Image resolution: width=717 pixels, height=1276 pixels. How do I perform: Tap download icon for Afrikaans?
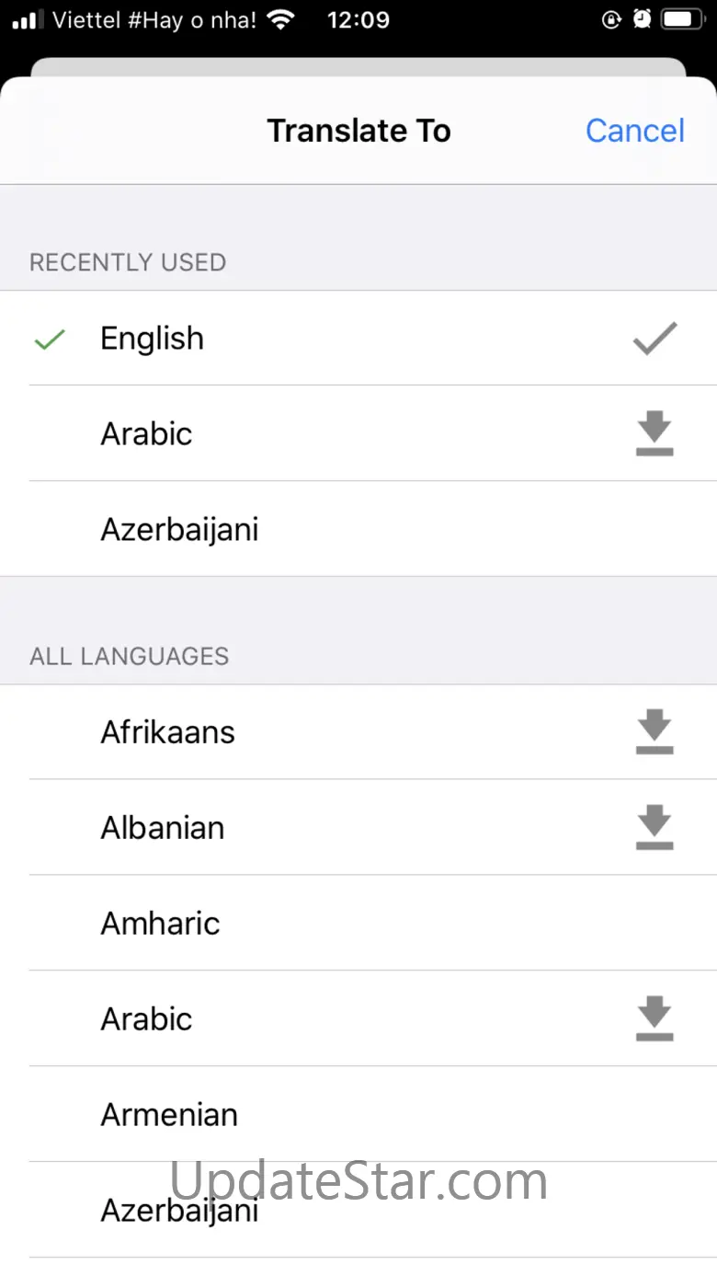[654, 732]
